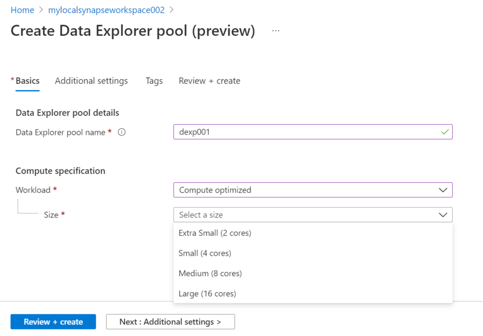Click the ellipsis menu beside the page title
The width and height of the screenshot is (483, 336).
click(275, 30)
